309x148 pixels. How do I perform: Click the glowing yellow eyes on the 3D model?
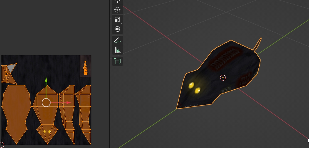(194, 88)
